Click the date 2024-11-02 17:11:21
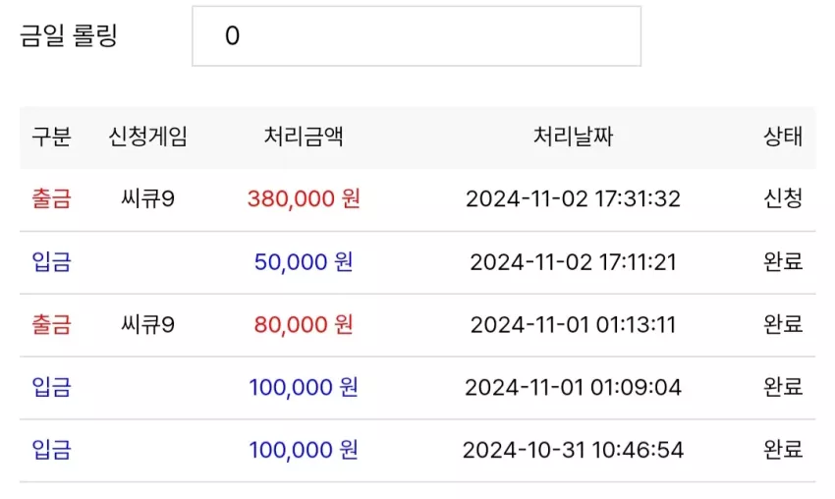 pos(573,262)
